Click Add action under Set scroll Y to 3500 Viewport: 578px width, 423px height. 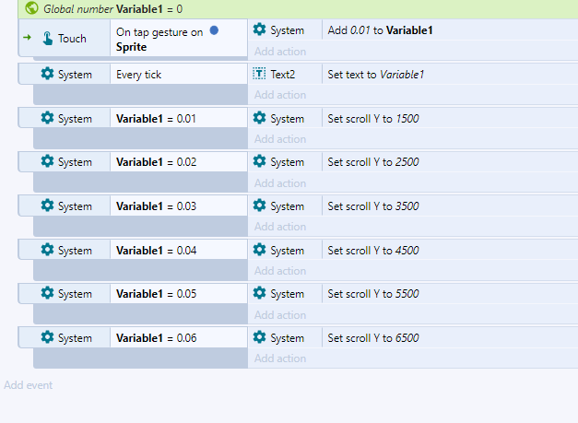(x=280, y=227)
